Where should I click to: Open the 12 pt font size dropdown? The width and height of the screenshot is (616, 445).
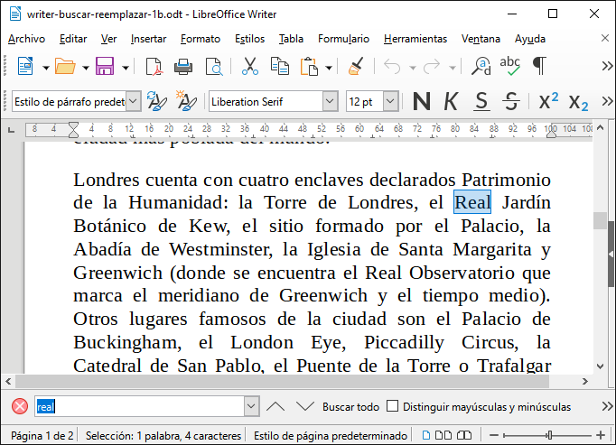(391, 101)
